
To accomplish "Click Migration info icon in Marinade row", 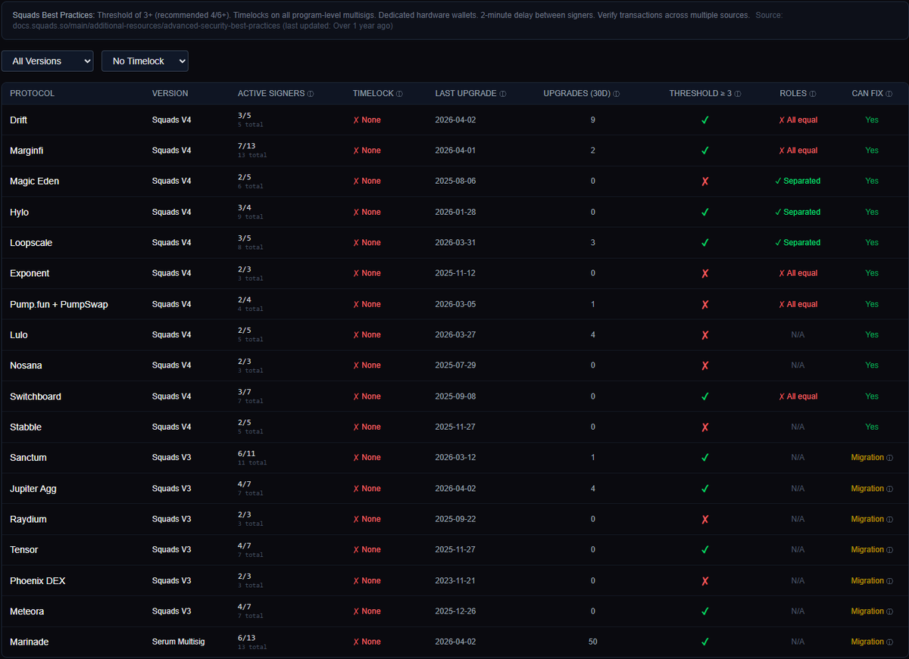I will 889,642.
